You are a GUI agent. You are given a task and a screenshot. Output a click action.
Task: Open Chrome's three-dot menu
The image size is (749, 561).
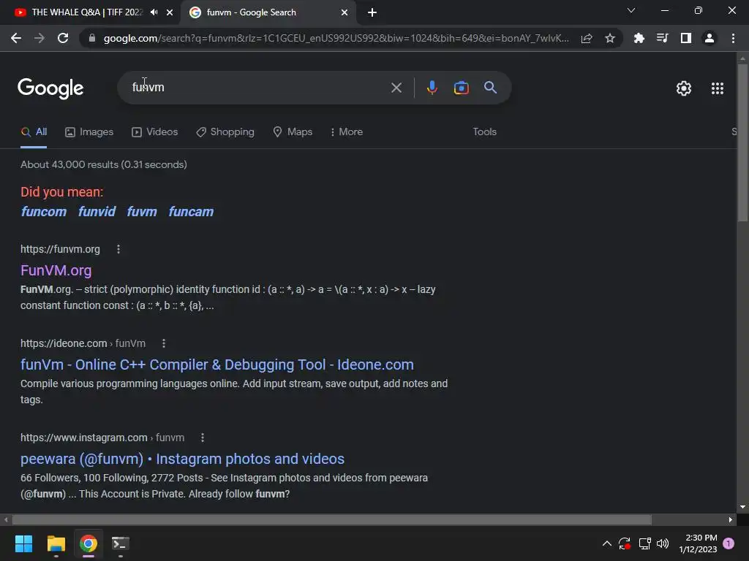(733, 38)
